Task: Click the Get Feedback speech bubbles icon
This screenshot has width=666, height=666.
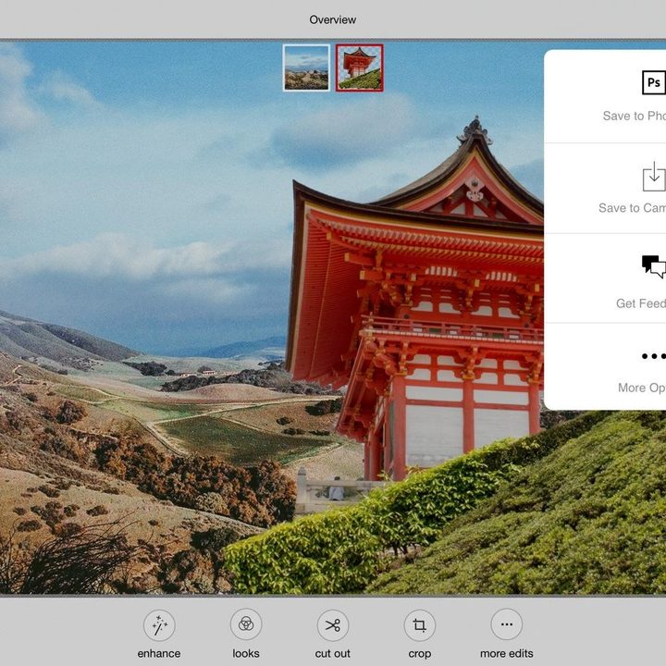Action: [654, 266]
